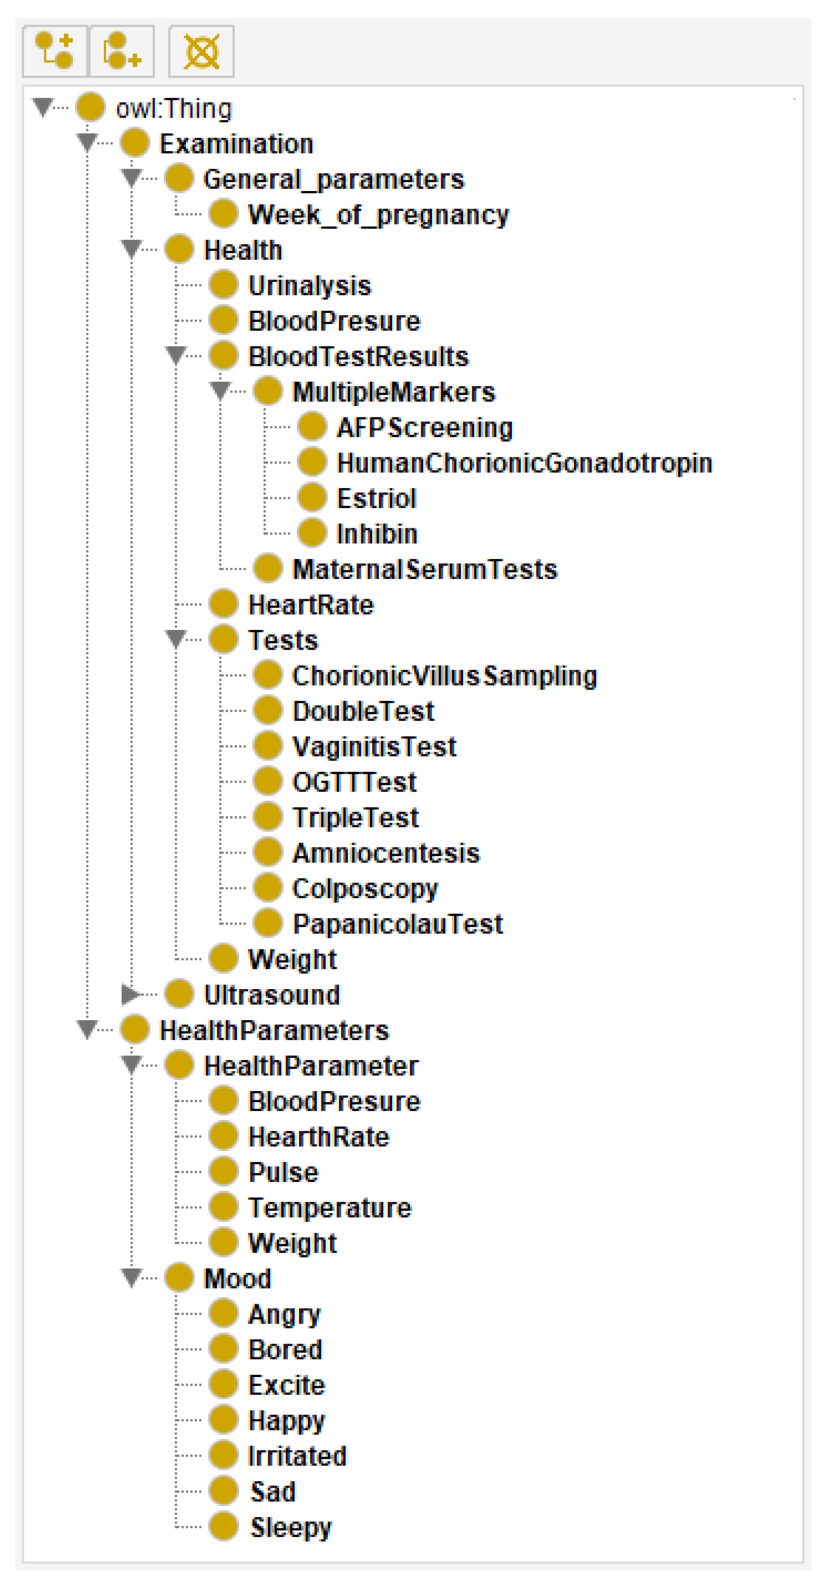Screen dimensions: 828x1587
Task: Select the Week_of_pregnancy class
Action: (x=378, y=214)
